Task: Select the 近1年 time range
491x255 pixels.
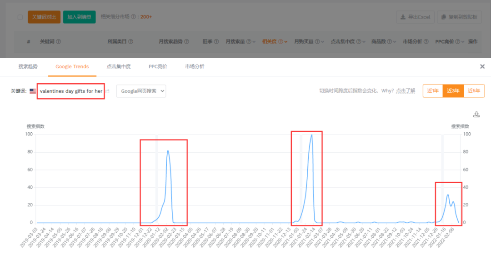Action: click(433, 91)
